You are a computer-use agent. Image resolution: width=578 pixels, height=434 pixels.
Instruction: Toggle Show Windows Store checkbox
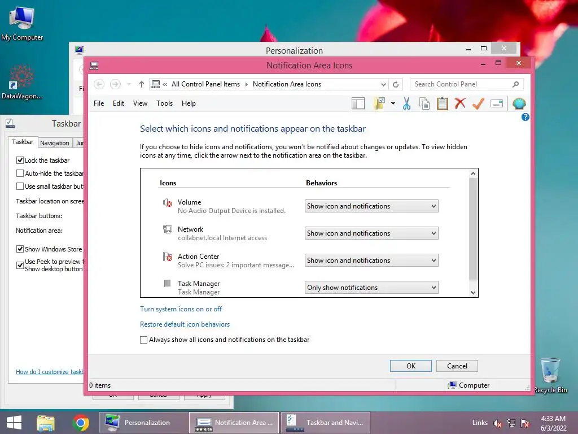point(20,249)
